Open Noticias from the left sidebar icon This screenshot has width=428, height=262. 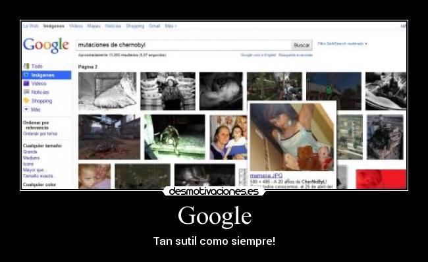coord(26,92)
